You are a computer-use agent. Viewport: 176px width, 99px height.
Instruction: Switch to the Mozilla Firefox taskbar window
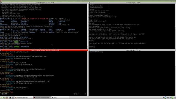[x=24, y=98]
